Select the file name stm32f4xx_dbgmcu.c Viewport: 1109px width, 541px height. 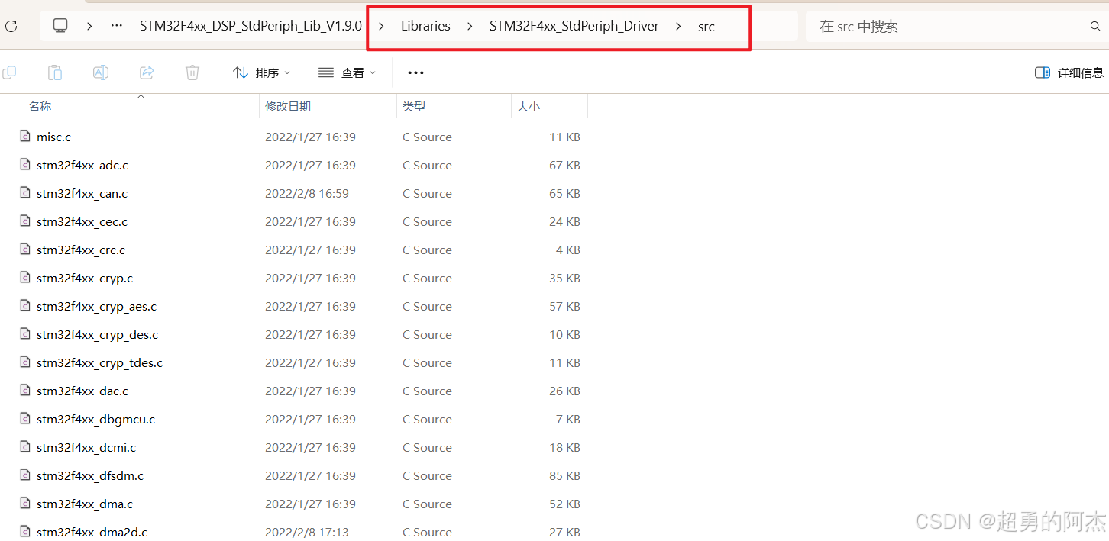pos(95,420)
